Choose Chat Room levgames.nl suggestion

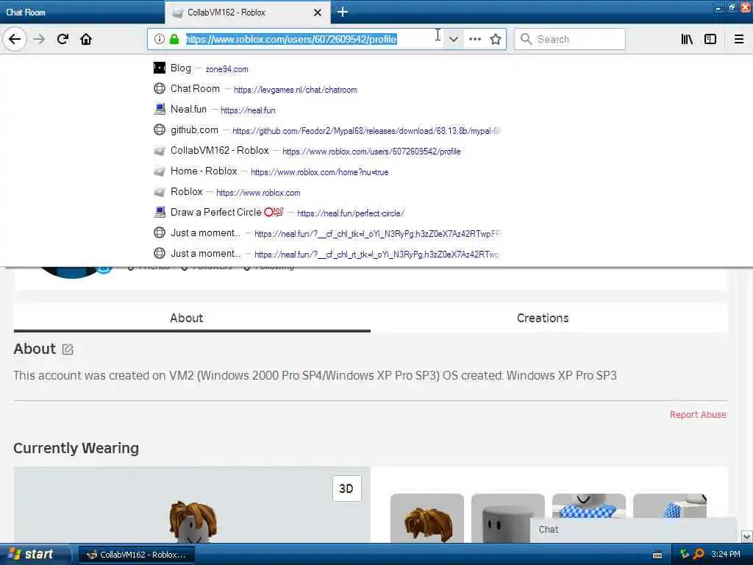coord(326,89)
